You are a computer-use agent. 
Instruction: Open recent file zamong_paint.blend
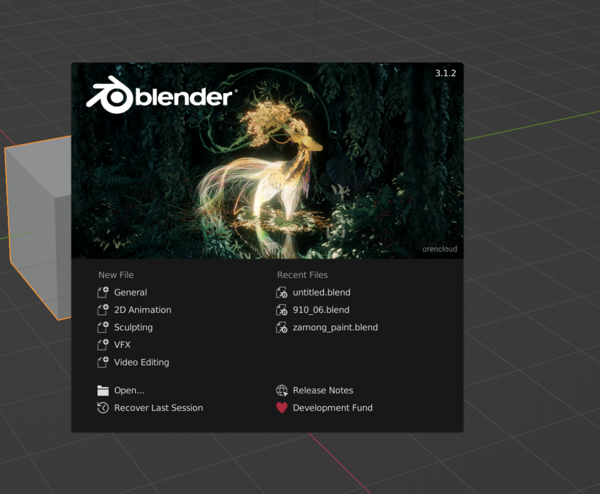tap(335, 327)
